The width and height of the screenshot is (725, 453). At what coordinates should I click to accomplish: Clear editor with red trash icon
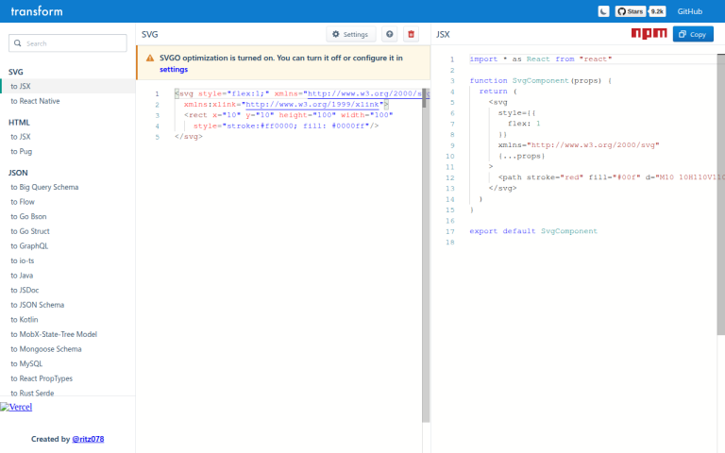(411, 34)
